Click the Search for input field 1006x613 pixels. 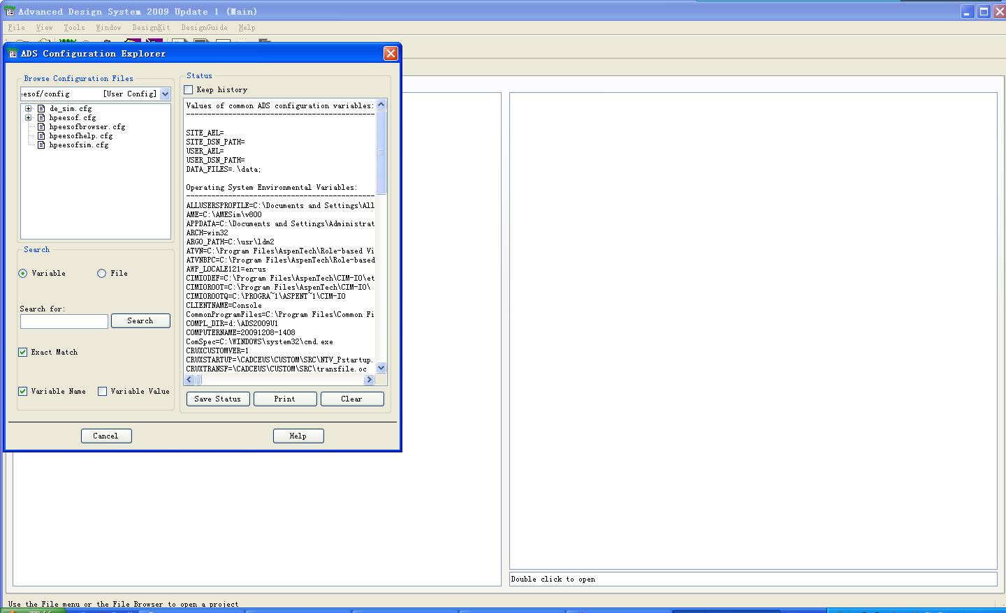(64, 321)
